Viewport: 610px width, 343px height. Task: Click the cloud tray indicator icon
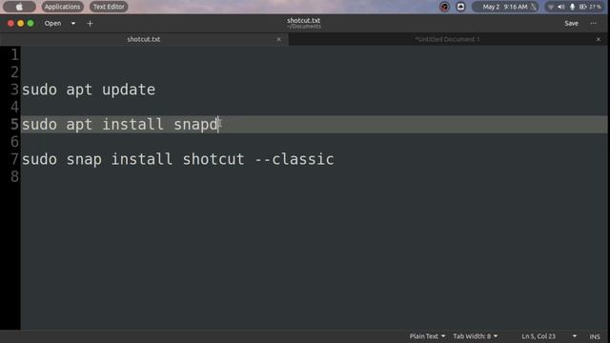pyautogui.click(x=460, y=7)
